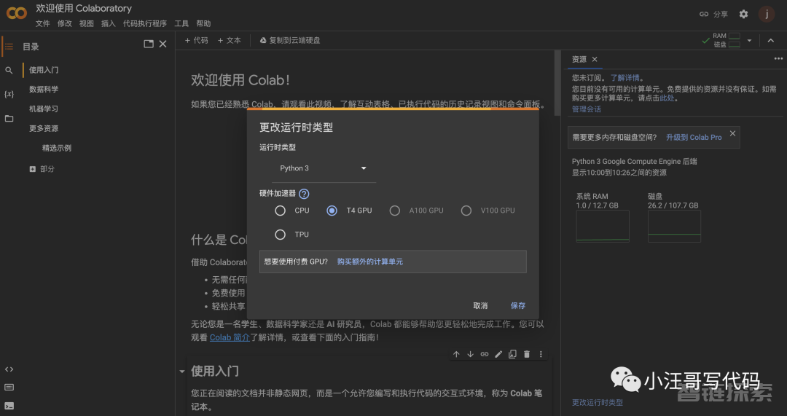Click 更改运行时类型 link at bottom
Screen dimensions: 787x416
[598, 402]
